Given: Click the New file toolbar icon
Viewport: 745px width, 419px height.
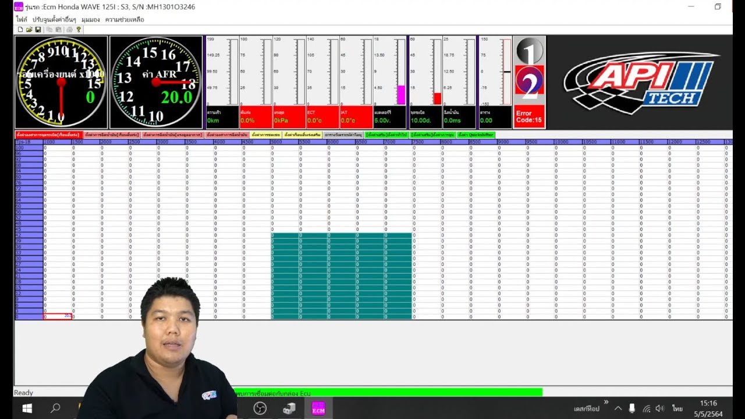Looking at the screenshot, I should tap(20, 29).
